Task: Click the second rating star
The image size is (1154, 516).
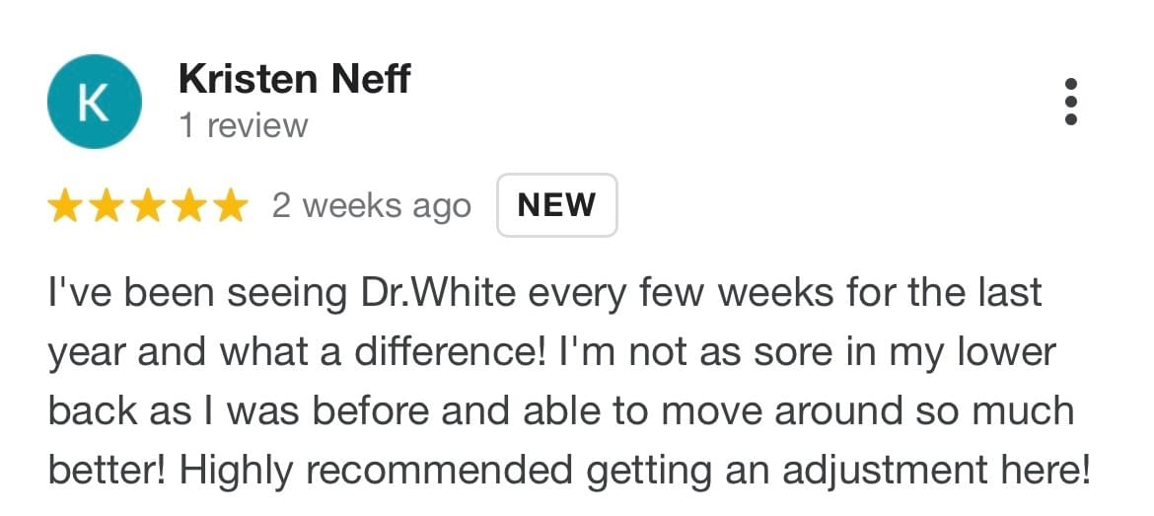Action: click(107, 206)
